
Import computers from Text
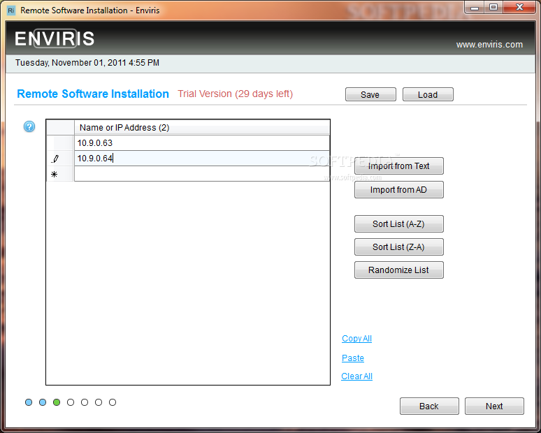click(x=399, y=166)
